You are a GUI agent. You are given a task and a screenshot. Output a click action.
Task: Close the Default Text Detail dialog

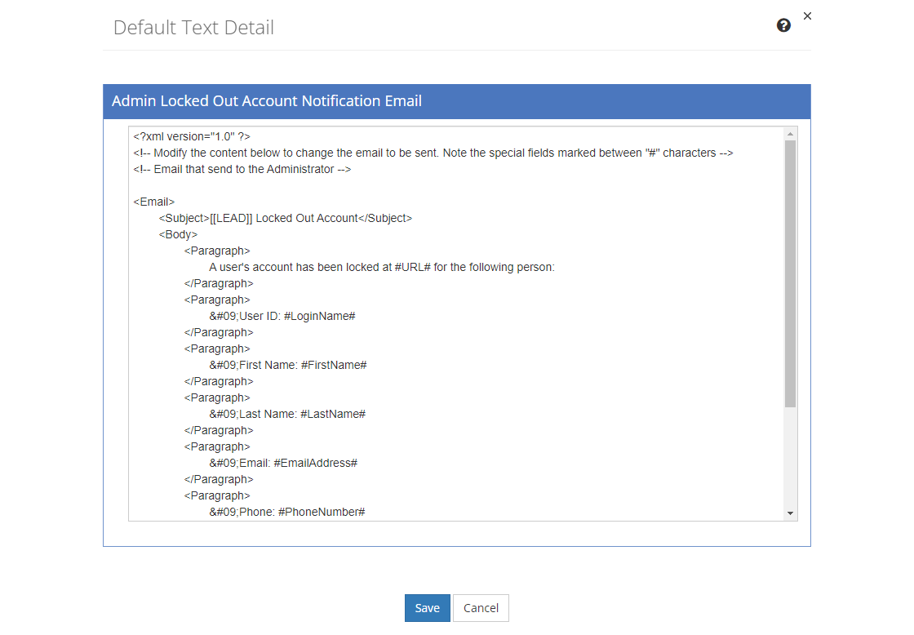(x=807, y=16)
